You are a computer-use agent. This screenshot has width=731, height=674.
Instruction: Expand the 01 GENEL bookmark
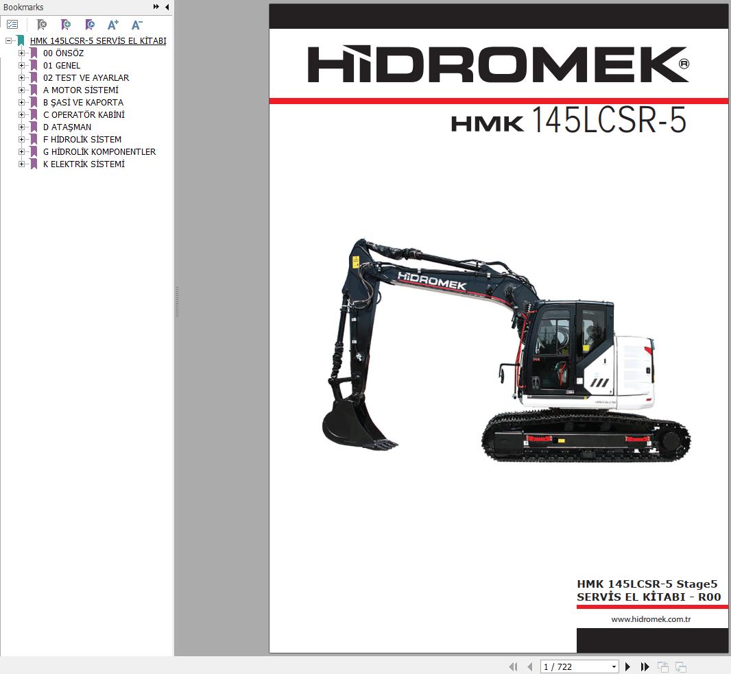pyautogui.click(x=21, y=66)
